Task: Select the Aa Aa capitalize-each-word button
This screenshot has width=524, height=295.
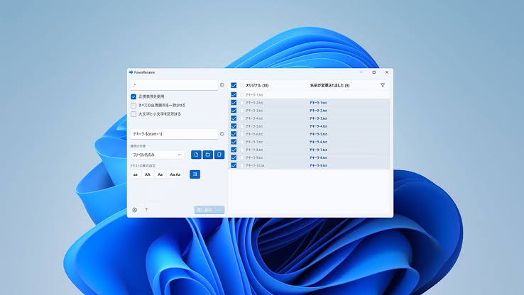Action: coord(175,174)
